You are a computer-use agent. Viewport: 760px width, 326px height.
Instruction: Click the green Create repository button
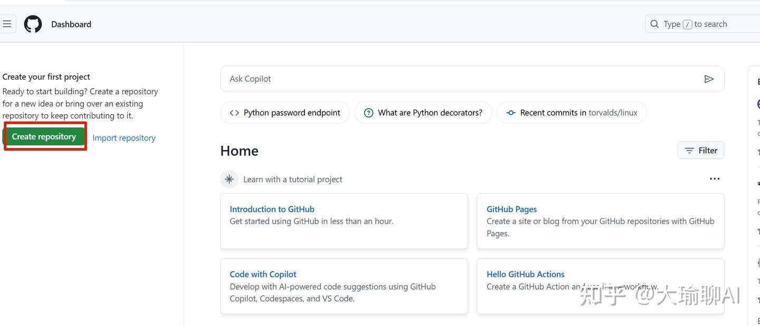pyautogui.click(x=44, y=137)
